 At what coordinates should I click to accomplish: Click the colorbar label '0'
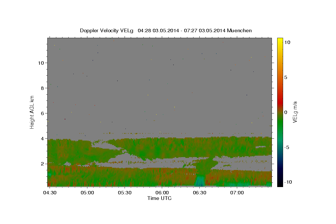point(286,112)
